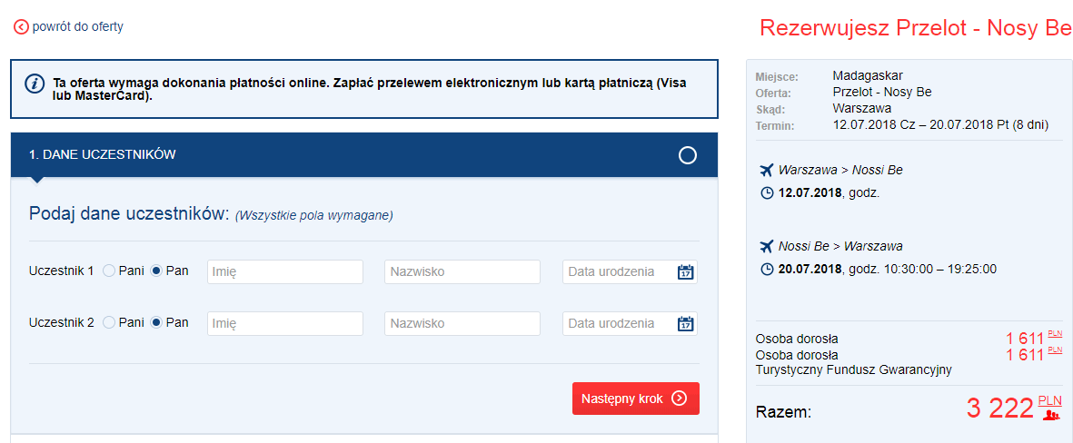Choose Pani for Uczestnik 2
Screen dimensions: 1073x443
109,322
